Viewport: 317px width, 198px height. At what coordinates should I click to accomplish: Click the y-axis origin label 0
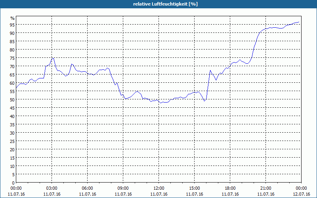[x=13, y=183]
